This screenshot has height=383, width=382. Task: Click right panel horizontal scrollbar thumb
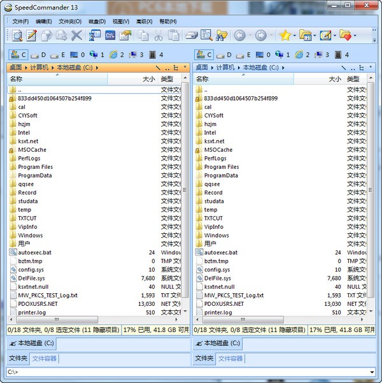coord(243,319)
